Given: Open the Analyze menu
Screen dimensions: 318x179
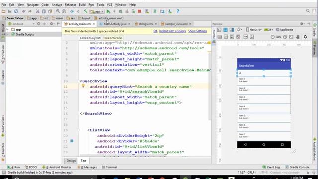Looking at the screenshot, I should 57,5.
